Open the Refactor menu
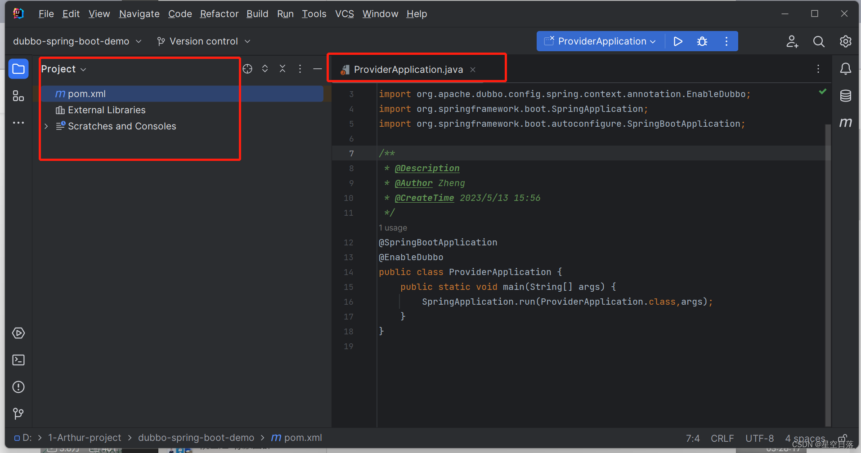 (x=219, y=14)
